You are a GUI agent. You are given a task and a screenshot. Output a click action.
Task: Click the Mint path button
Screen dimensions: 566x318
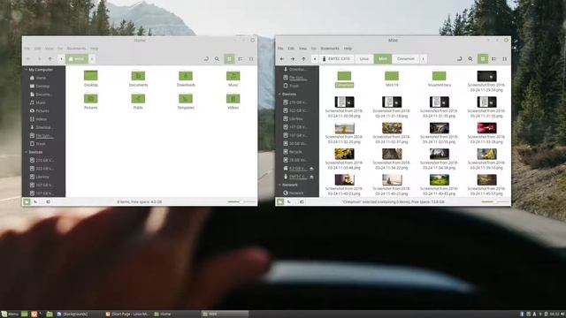[383, 59]
